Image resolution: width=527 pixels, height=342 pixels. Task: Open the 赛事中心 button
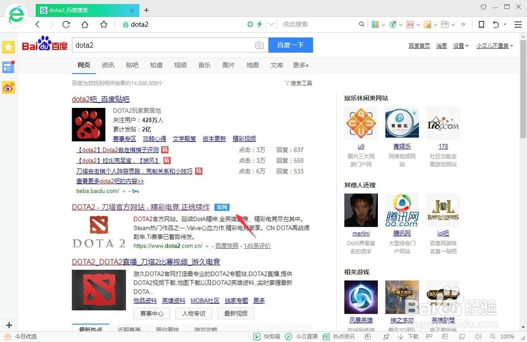(x=152, y=314)
